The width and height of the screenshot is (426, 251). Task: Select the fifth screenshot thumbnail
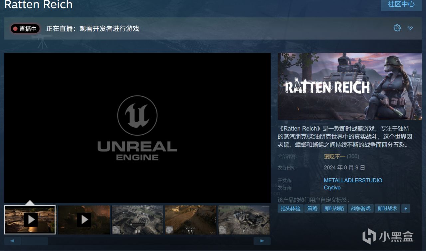tap(244, 220)
